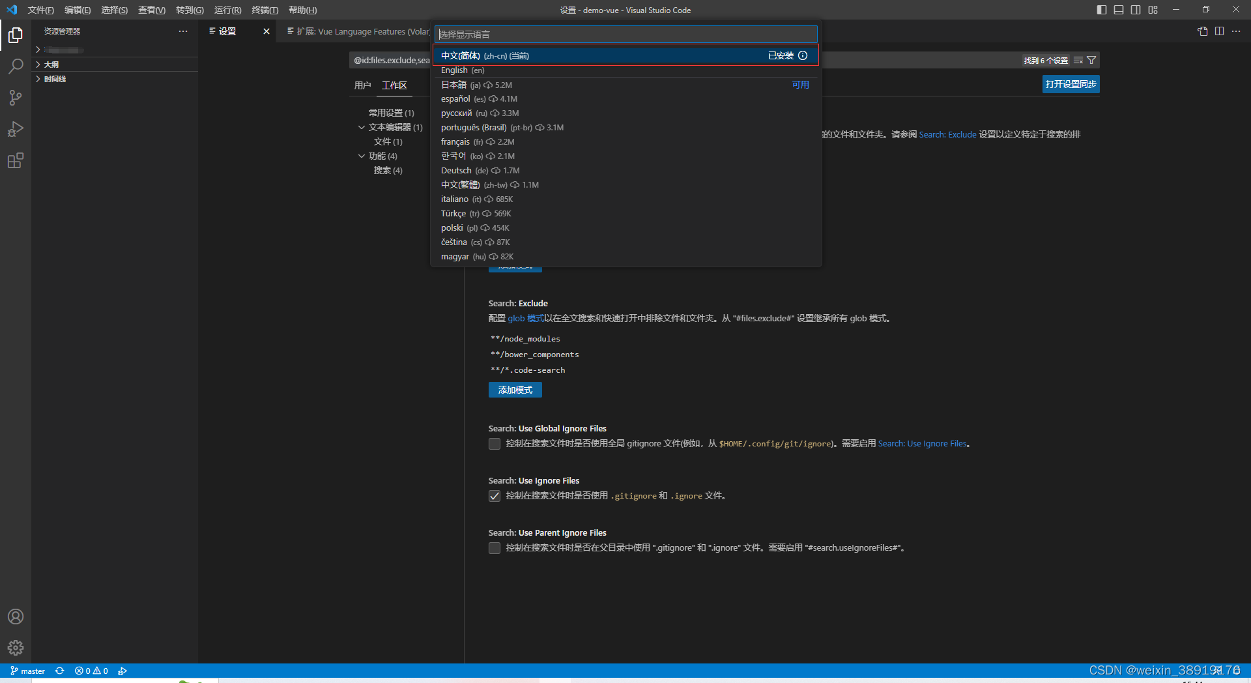The image size is (1251, 683).
Task: Select français (fr) display language
Action: pyautogui.click(x=625, y=142)
